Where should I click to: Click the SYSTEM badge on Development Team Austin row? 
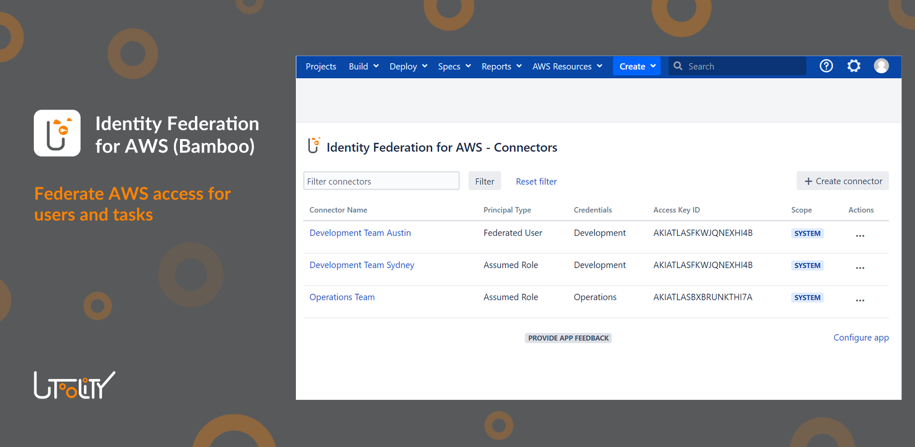807,233
